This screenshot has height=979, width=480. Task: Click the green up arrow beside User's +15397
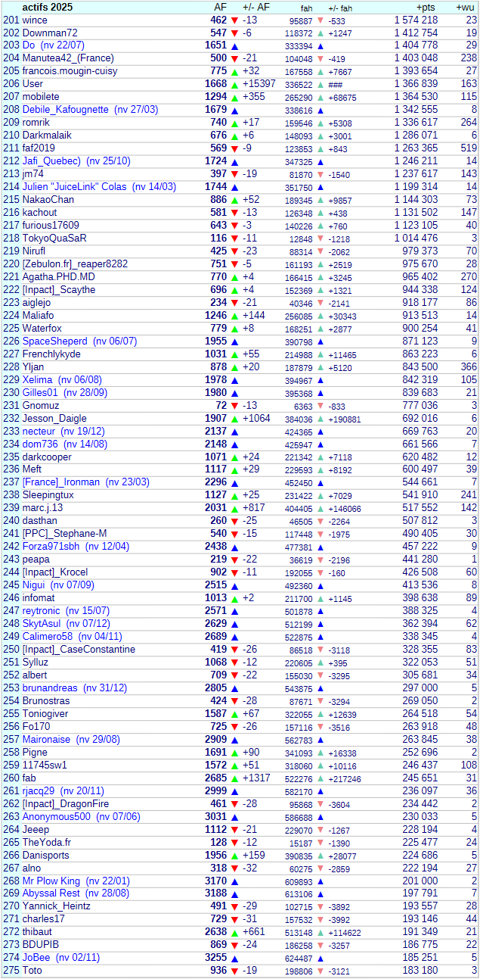pyautogui.click(x=234, y=85)
